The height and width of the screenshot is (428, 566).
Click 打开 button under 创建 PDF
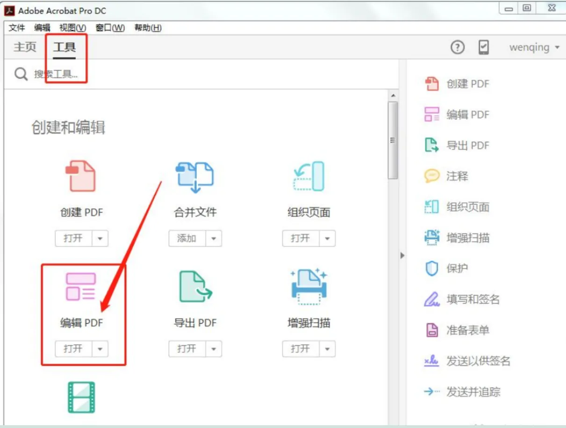click(x=73, y=238)
